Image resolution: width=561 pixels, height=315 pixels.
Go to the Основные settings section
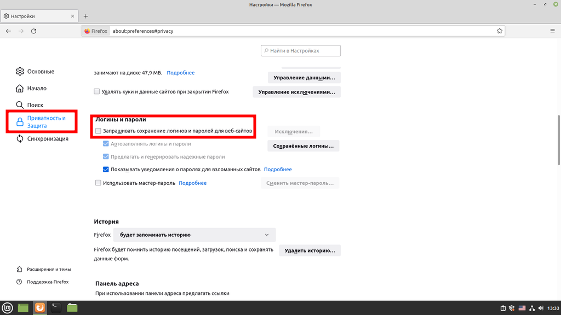(x=41, y=72)
